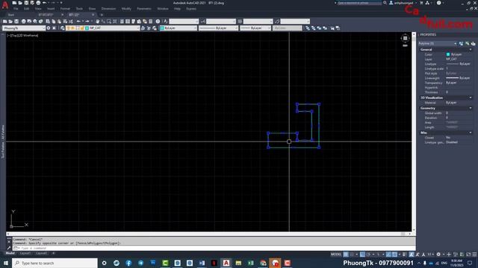Open the File menu
478x268 pixels.
click(x=16, y=9)
